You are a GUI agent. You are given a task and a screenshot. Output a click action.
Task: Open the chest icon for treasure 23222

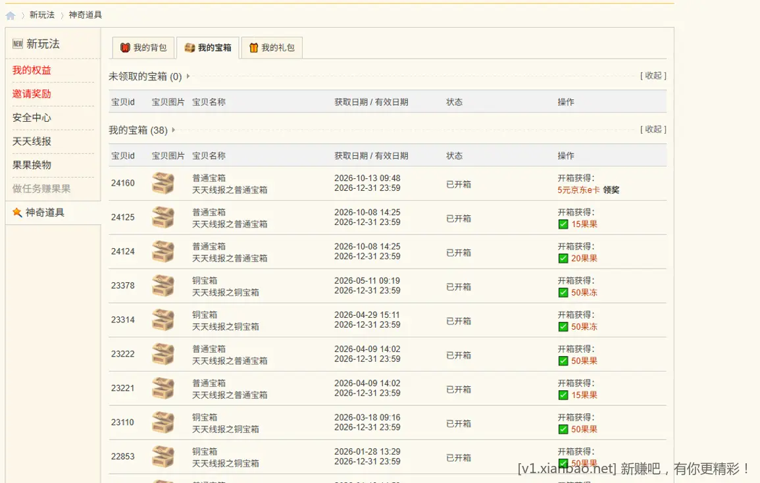click(x=163, y=354)
